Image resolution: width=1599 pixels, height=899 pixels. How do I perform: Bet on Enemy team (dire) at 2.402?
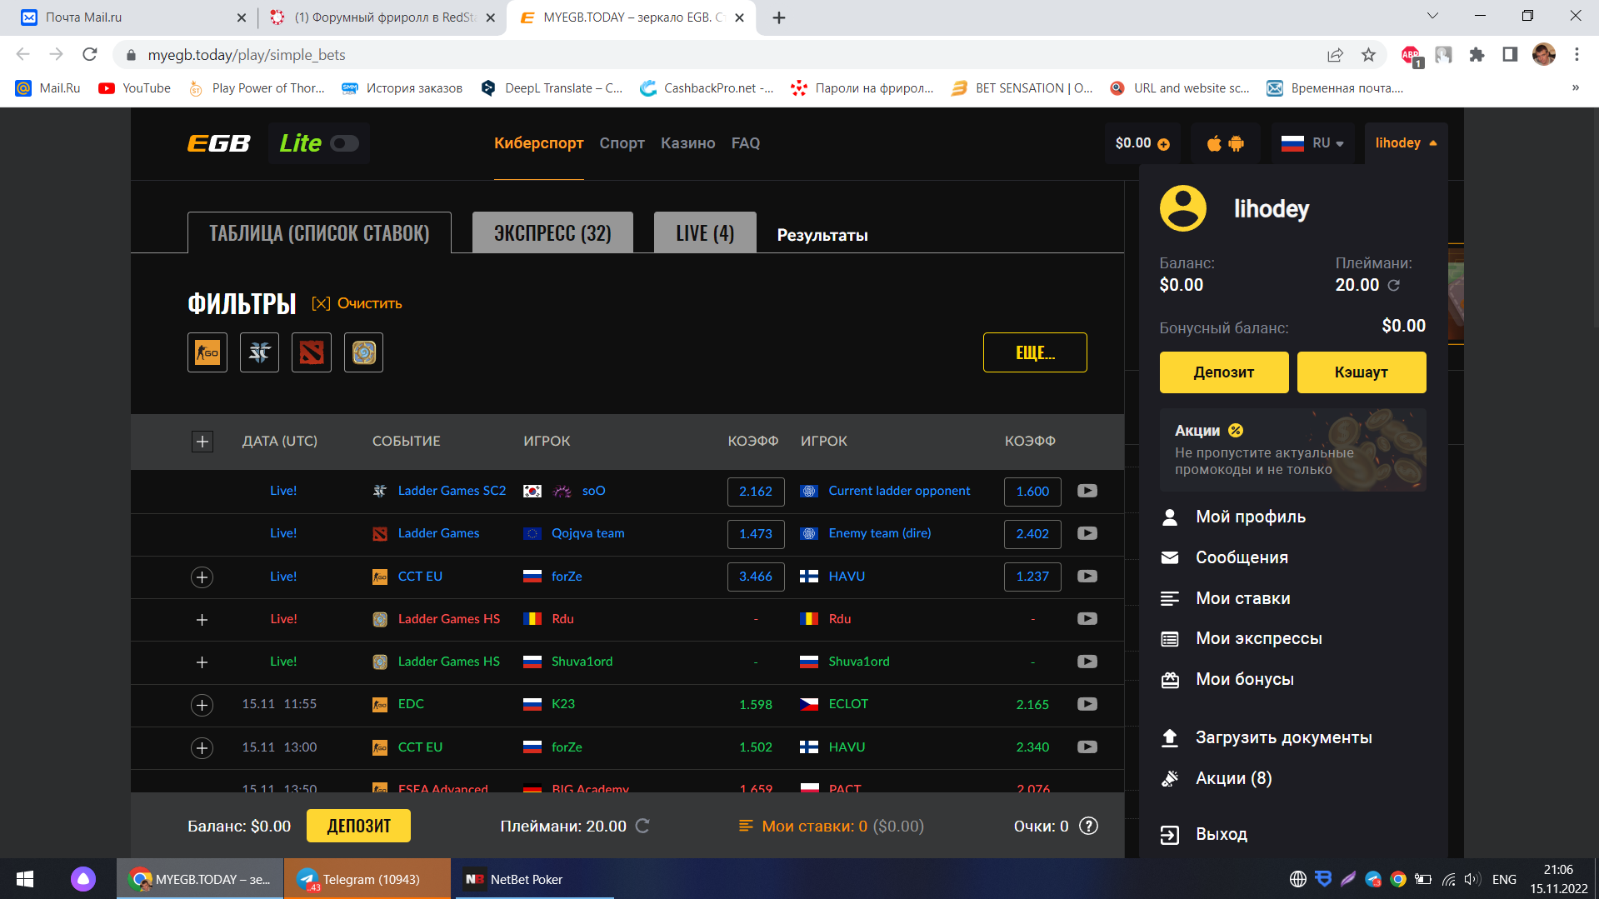(1032, 534)
